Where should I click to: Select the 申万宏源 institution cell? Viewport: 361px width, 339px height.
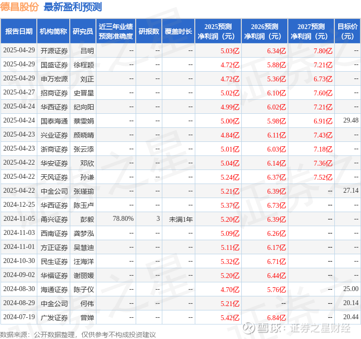click(54, 79)
